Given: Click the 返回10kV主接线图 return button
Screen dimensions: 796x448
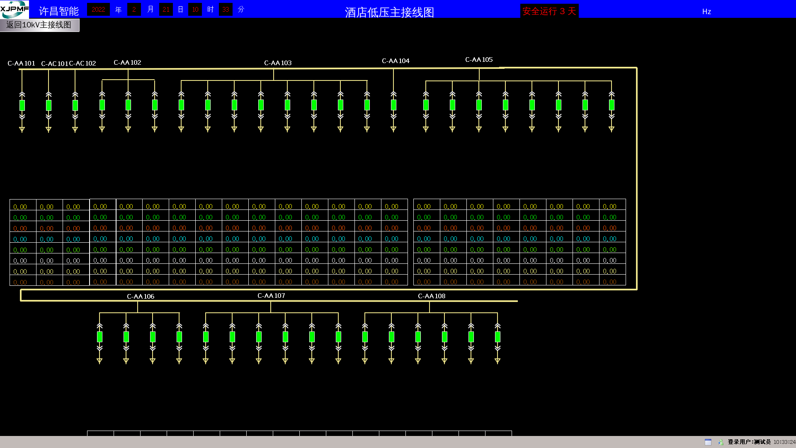Looking at the screenshot, I should click(39, 25).
